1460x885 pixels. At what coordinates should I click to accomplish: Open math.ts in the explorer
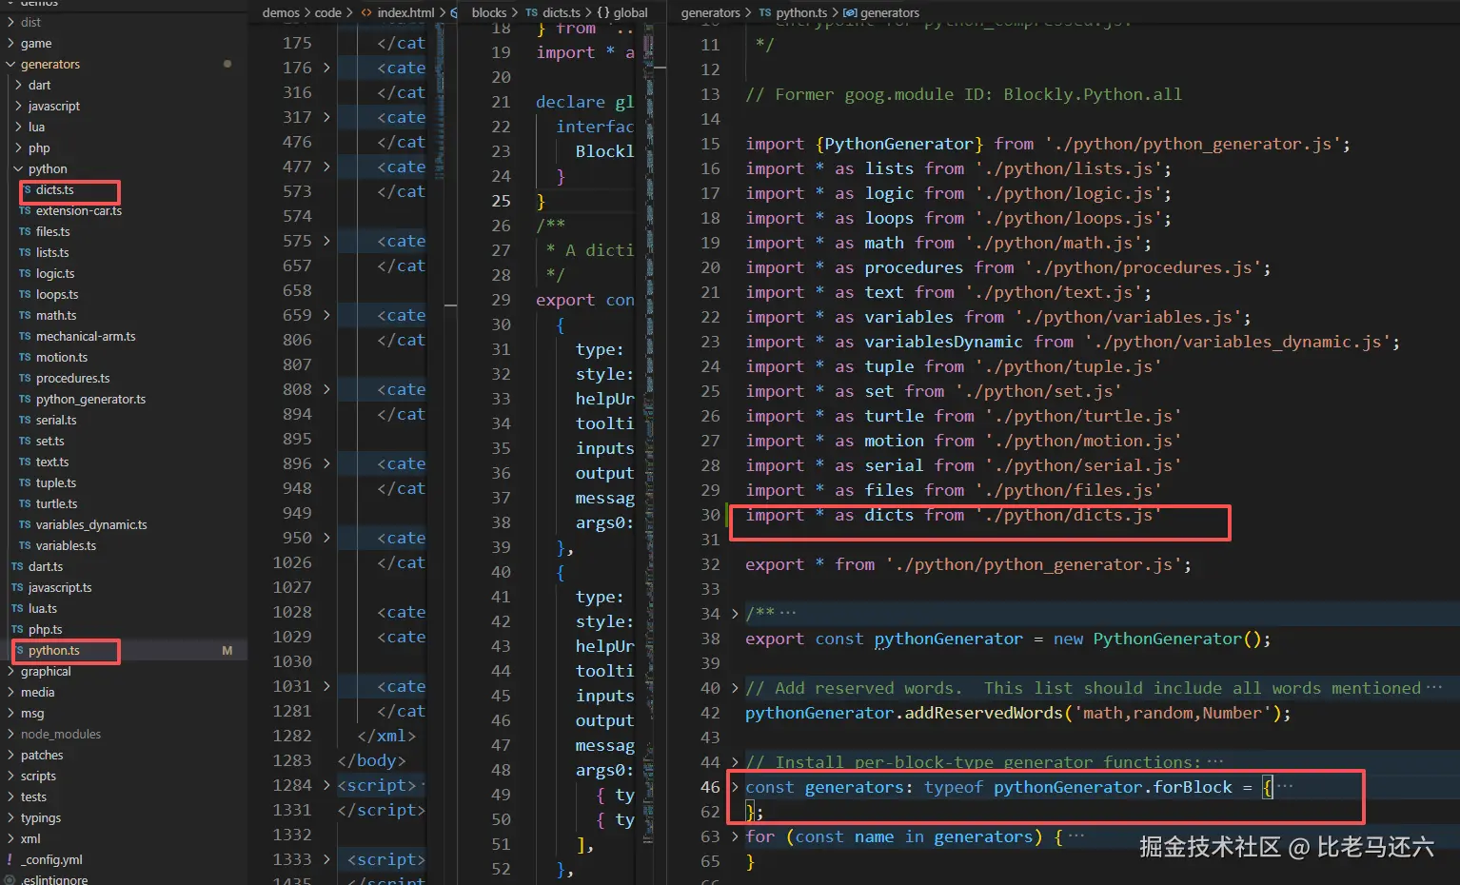(x=56, y=316)
